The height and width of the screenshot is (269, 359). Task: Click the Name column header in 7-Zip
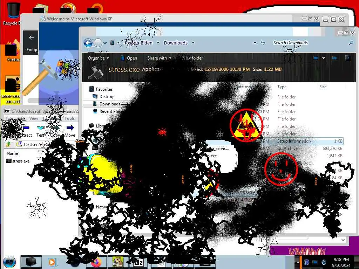point(12,153)
